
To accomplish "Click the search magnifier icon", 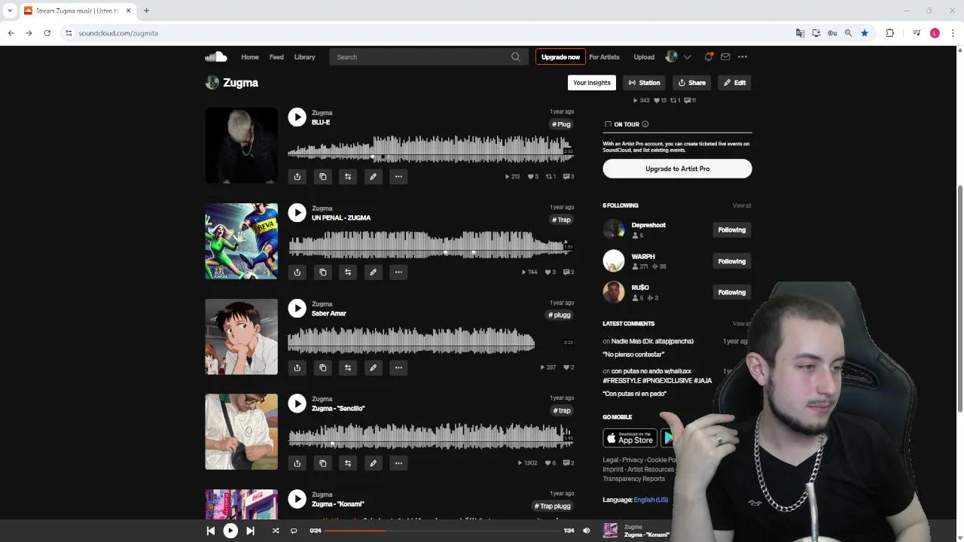I will click(516, 57).
